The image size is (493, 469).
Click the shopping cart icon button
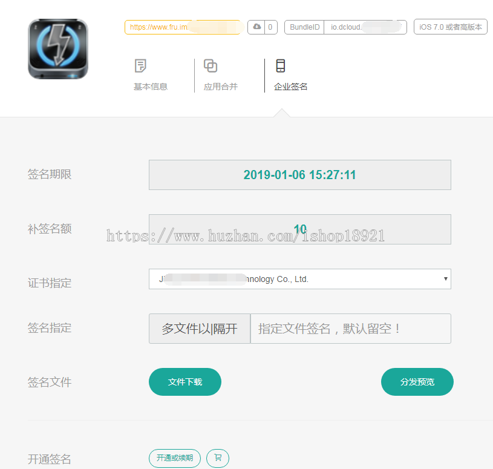(218, 458)
